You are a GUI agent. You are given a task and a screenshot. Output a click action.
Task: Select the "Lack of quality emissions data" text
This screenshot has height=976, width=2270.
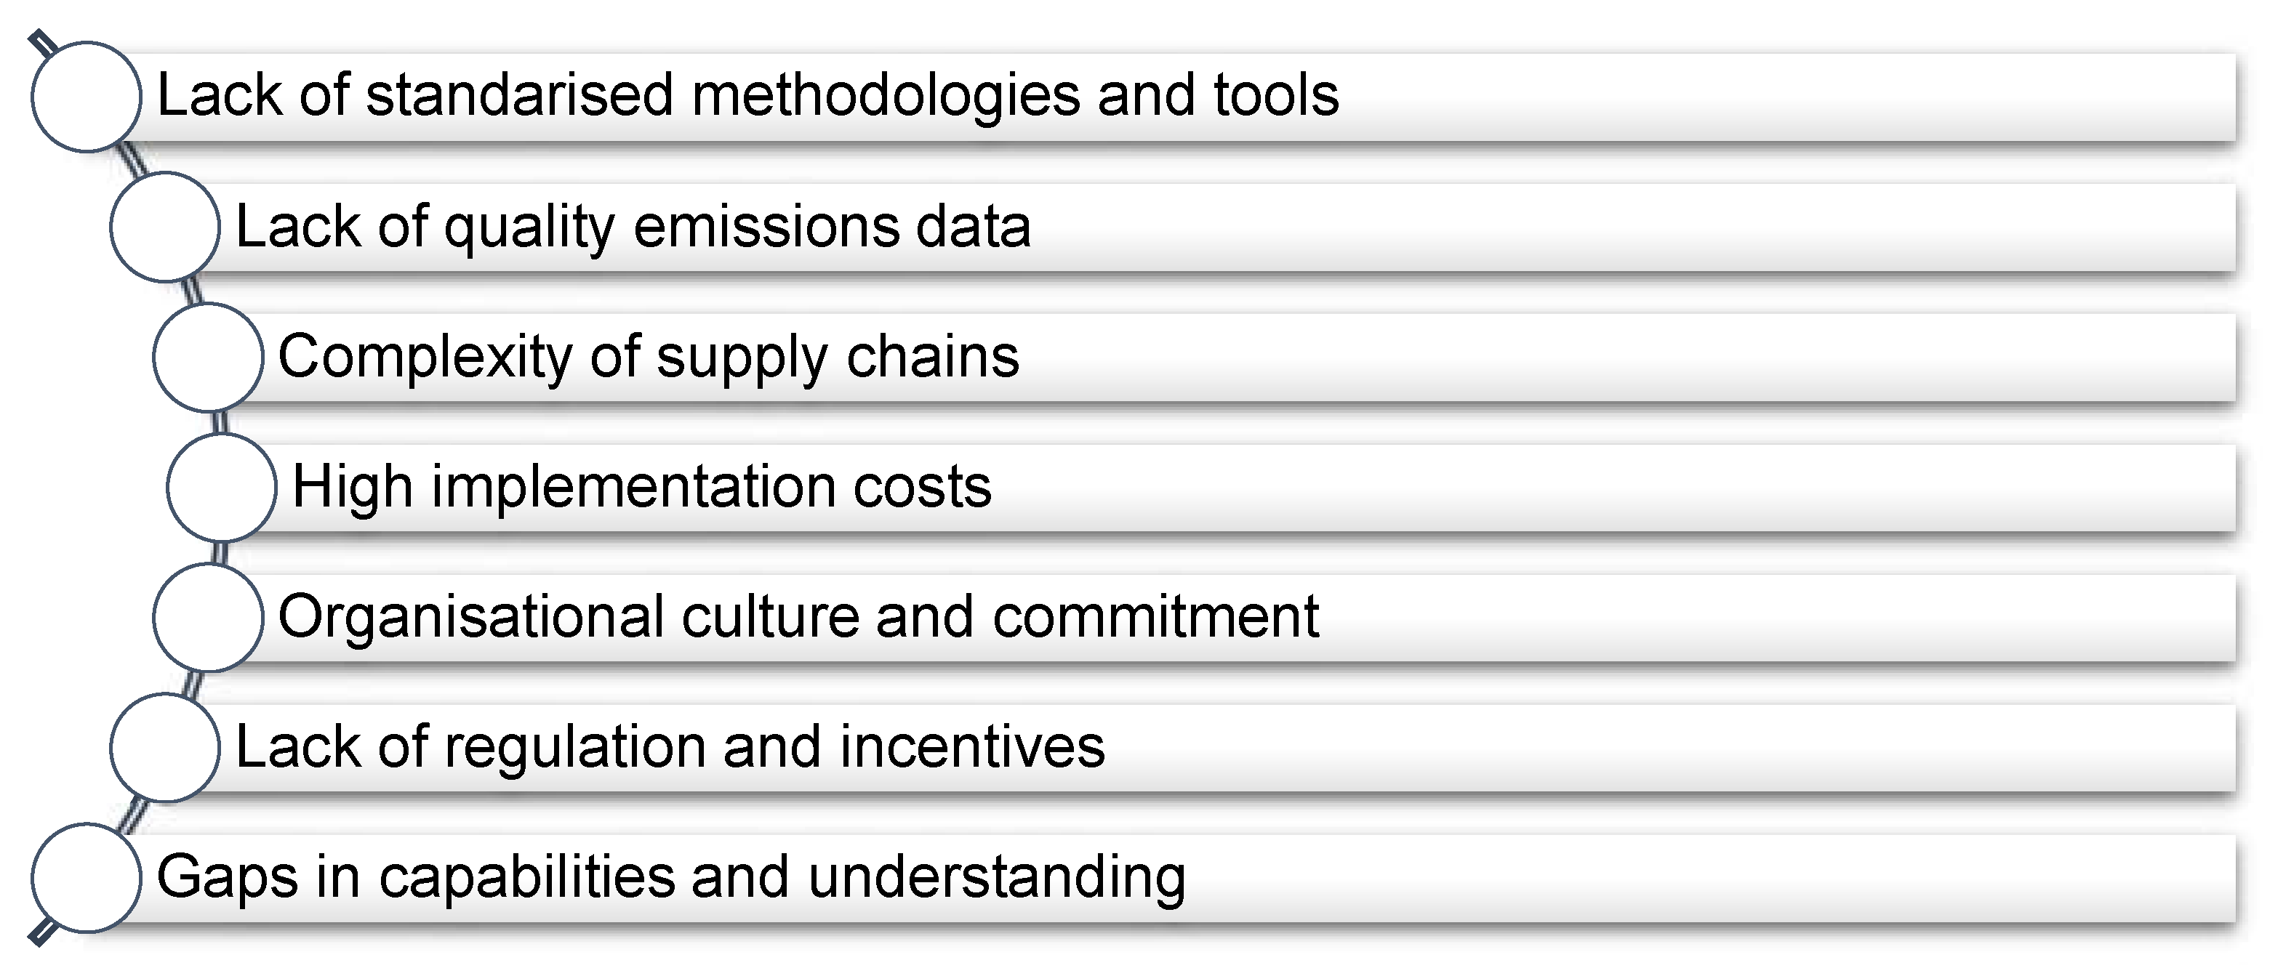tap(633, 227)
